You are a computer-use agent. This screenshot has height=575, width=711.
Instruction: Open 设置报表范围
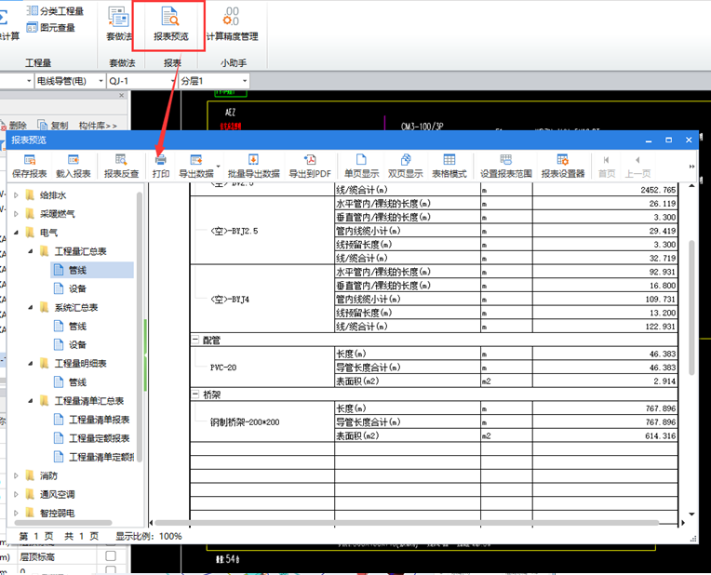click(x=505, y=166)
